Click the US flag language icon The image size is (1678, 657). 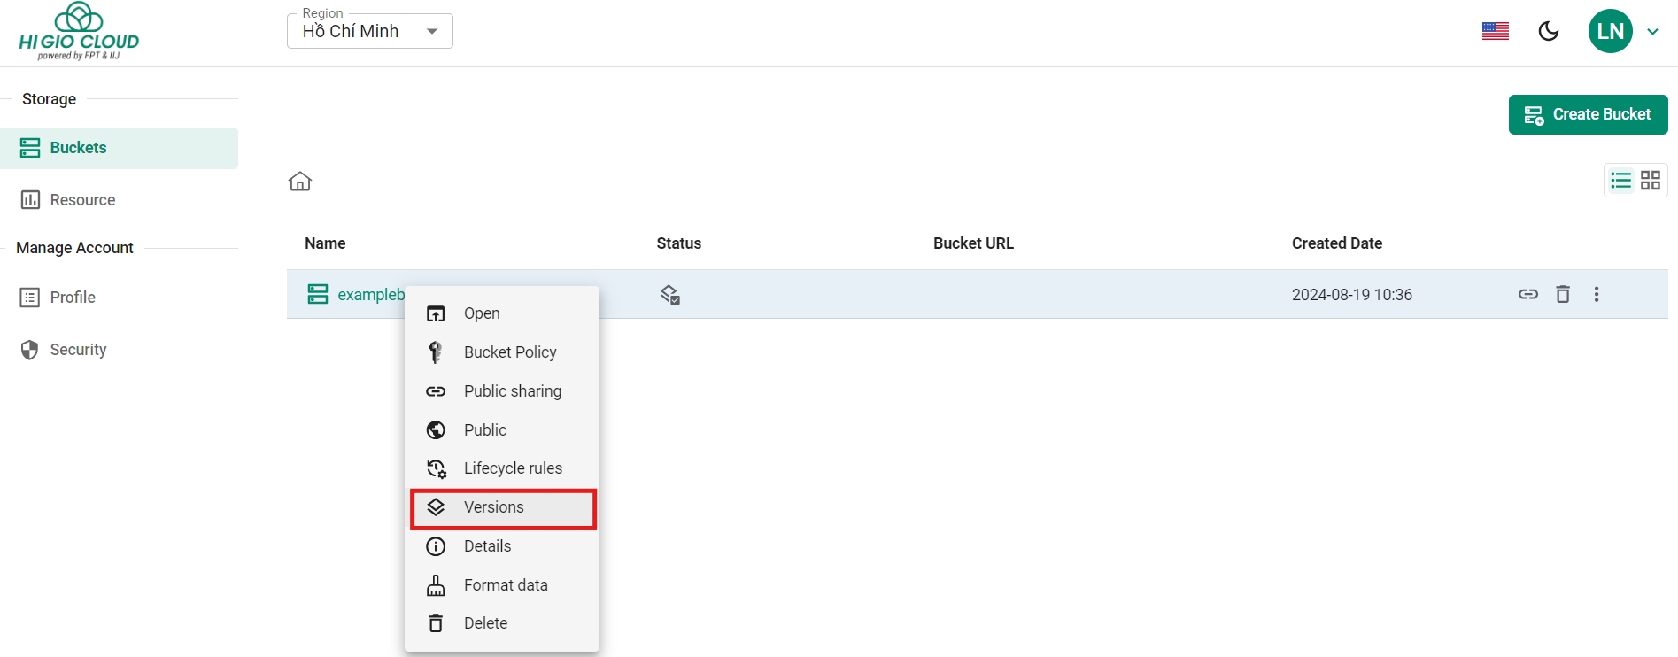click(1495, 31)
